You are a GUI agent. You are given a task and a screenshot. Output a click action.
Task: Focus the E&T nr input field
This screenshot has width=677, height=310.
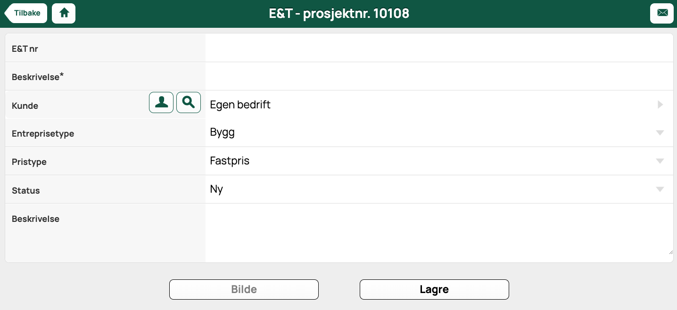tap(439, 48)
